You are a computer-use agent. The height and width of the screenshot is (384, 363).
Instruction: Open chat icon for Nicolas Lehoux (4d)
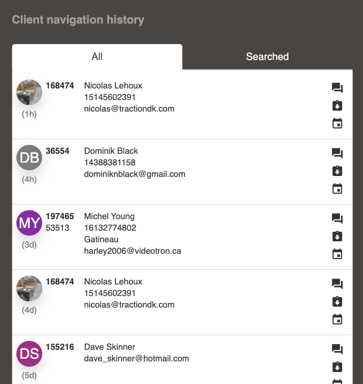(x=337, y=284)
